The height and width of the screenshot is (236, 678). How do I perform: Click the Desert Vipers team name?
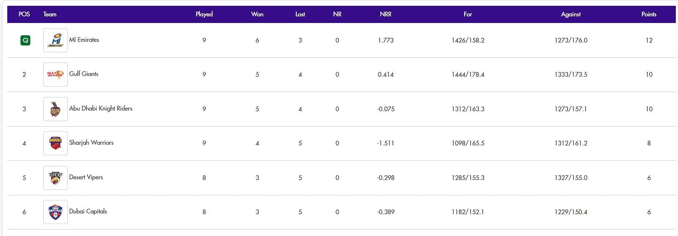86,177
